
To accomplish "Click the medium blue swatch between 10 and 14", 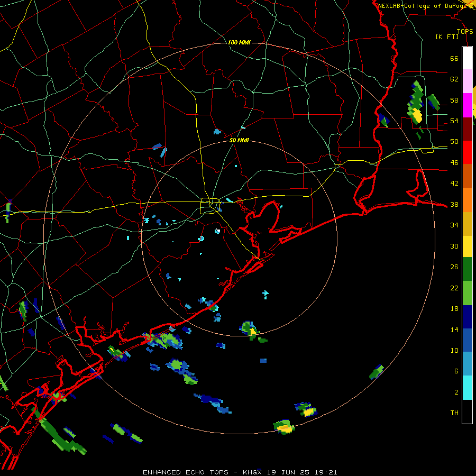I will click(467, 341).
